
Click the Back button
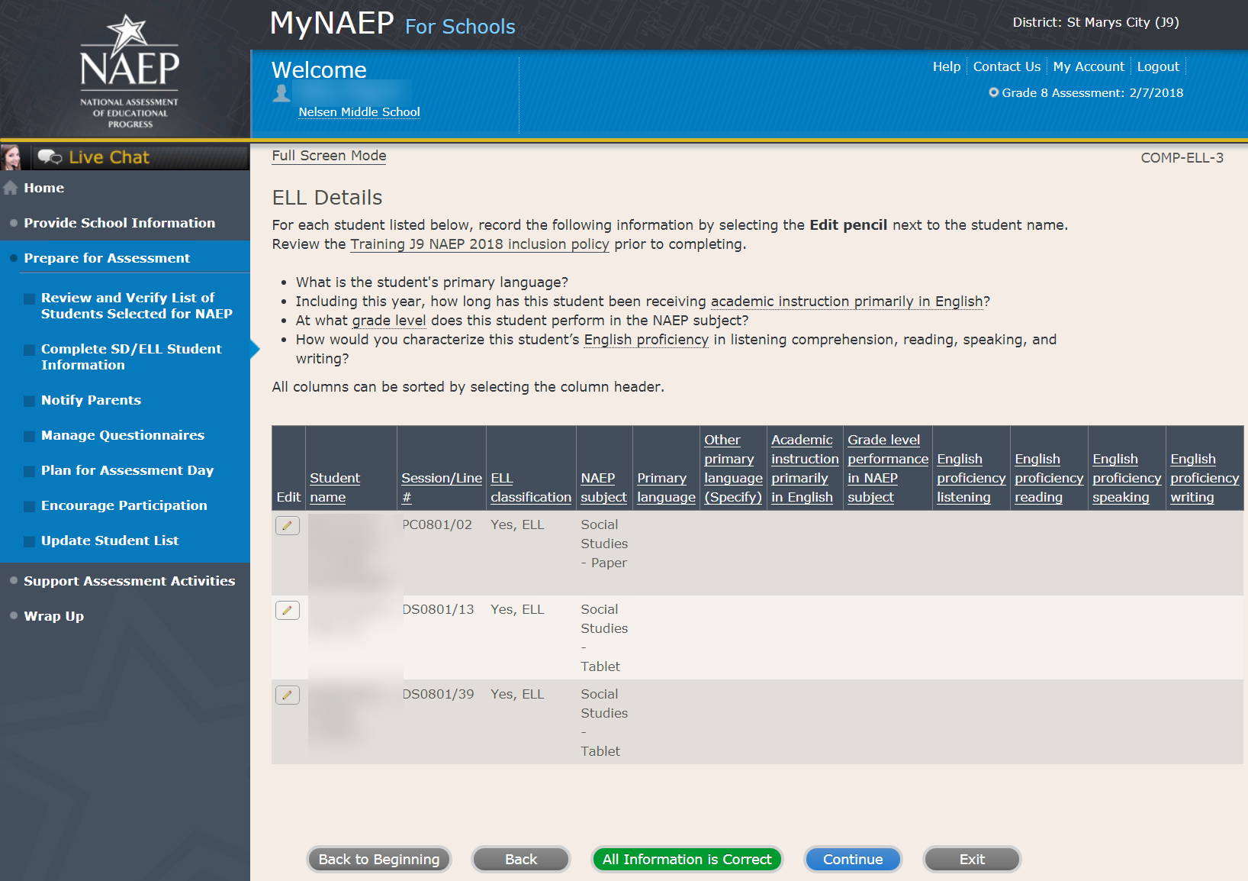pyautogui.click(x=521, y=859)
